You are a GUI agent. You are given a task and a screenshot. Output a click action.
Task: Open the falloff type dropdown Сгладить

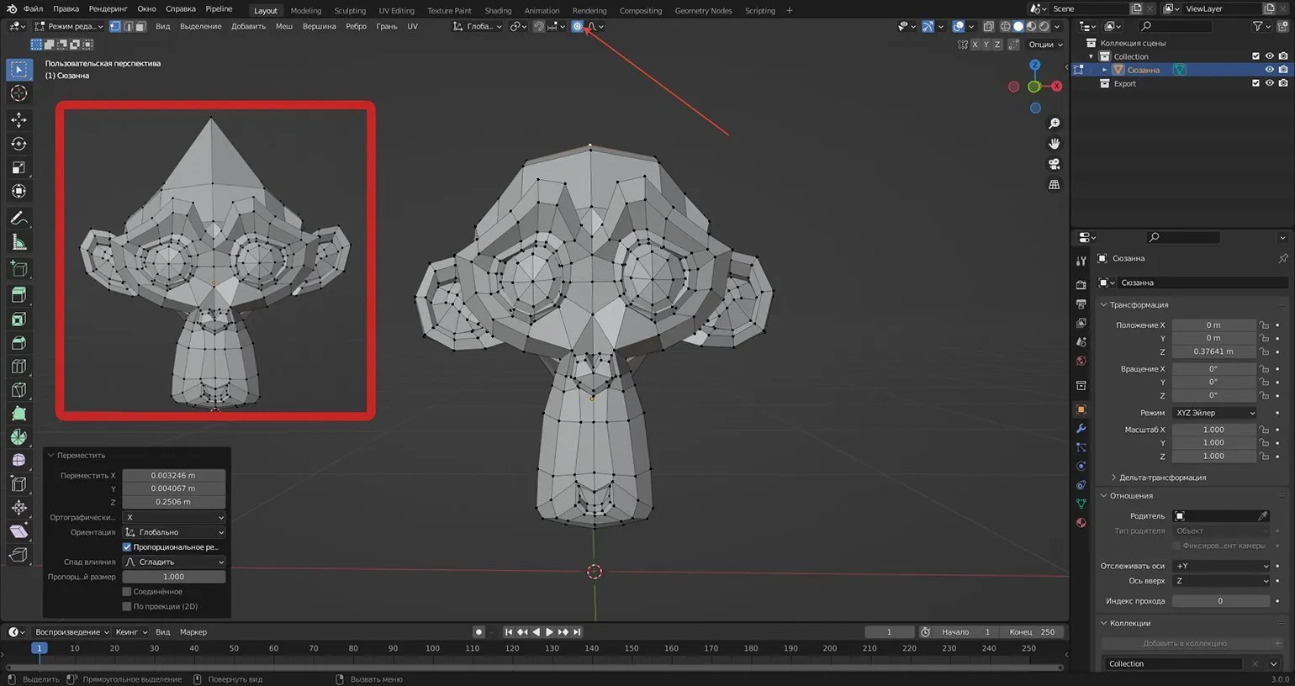(174, 562)
